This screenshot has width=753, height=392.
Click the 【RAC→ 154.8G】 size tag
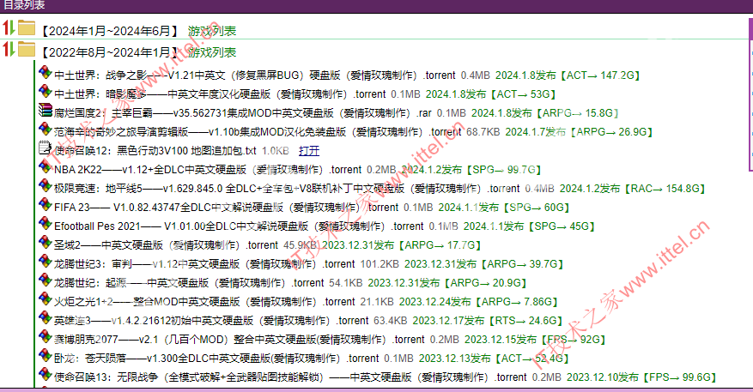point(665,189)
